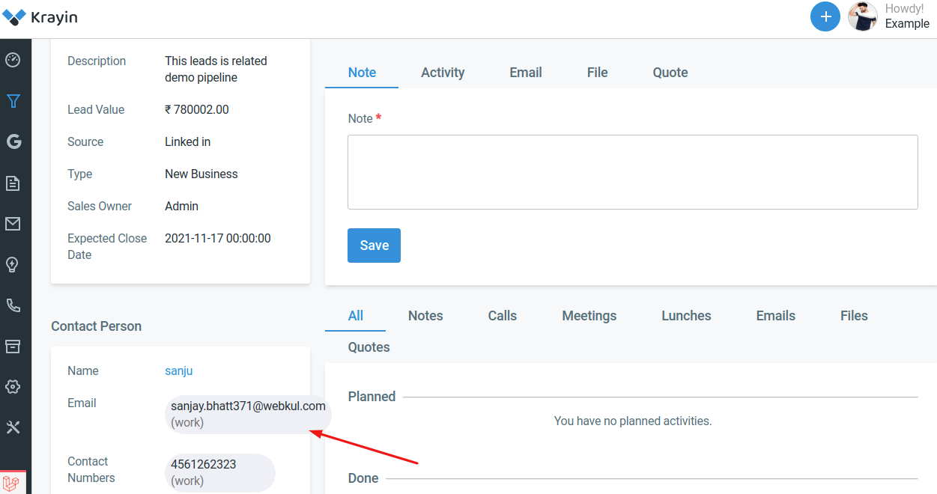Select the contact number 4561262323 chip
Viewport: 937px width, 494px height.
(x=219, y=472)
